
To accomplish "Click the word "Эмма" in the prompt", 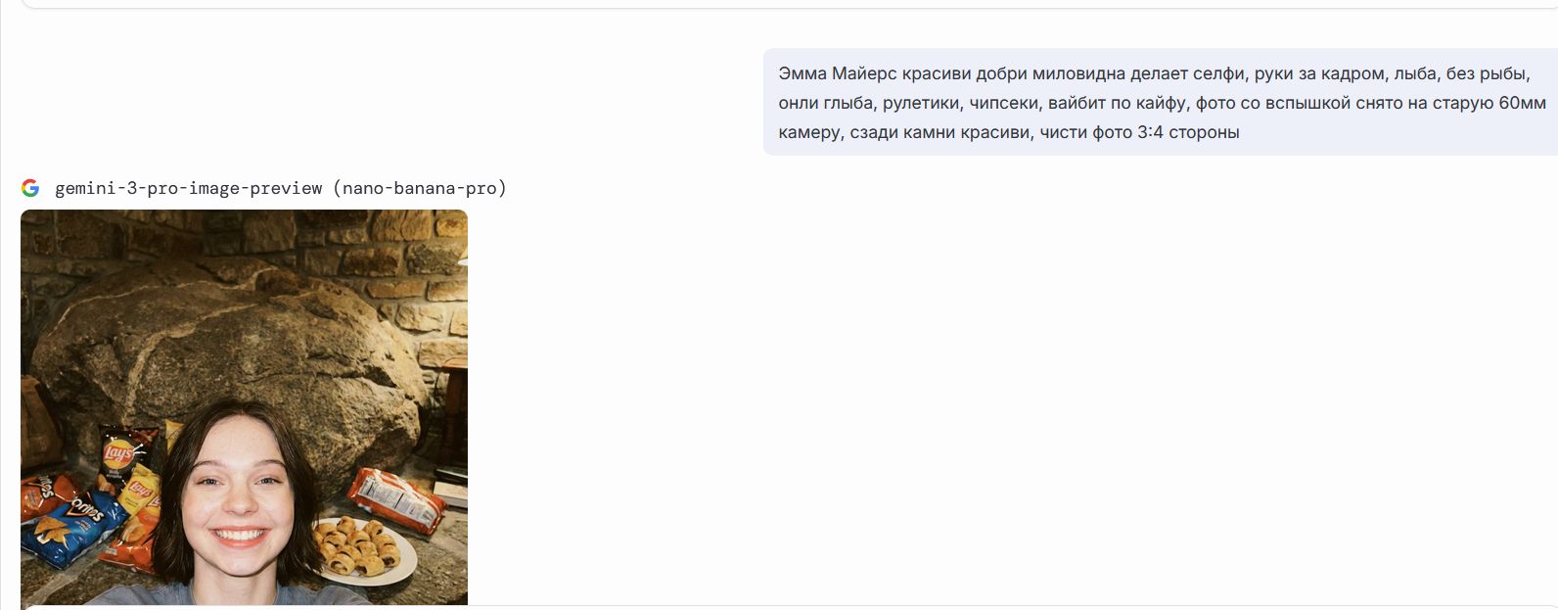I will coord(802,73).
